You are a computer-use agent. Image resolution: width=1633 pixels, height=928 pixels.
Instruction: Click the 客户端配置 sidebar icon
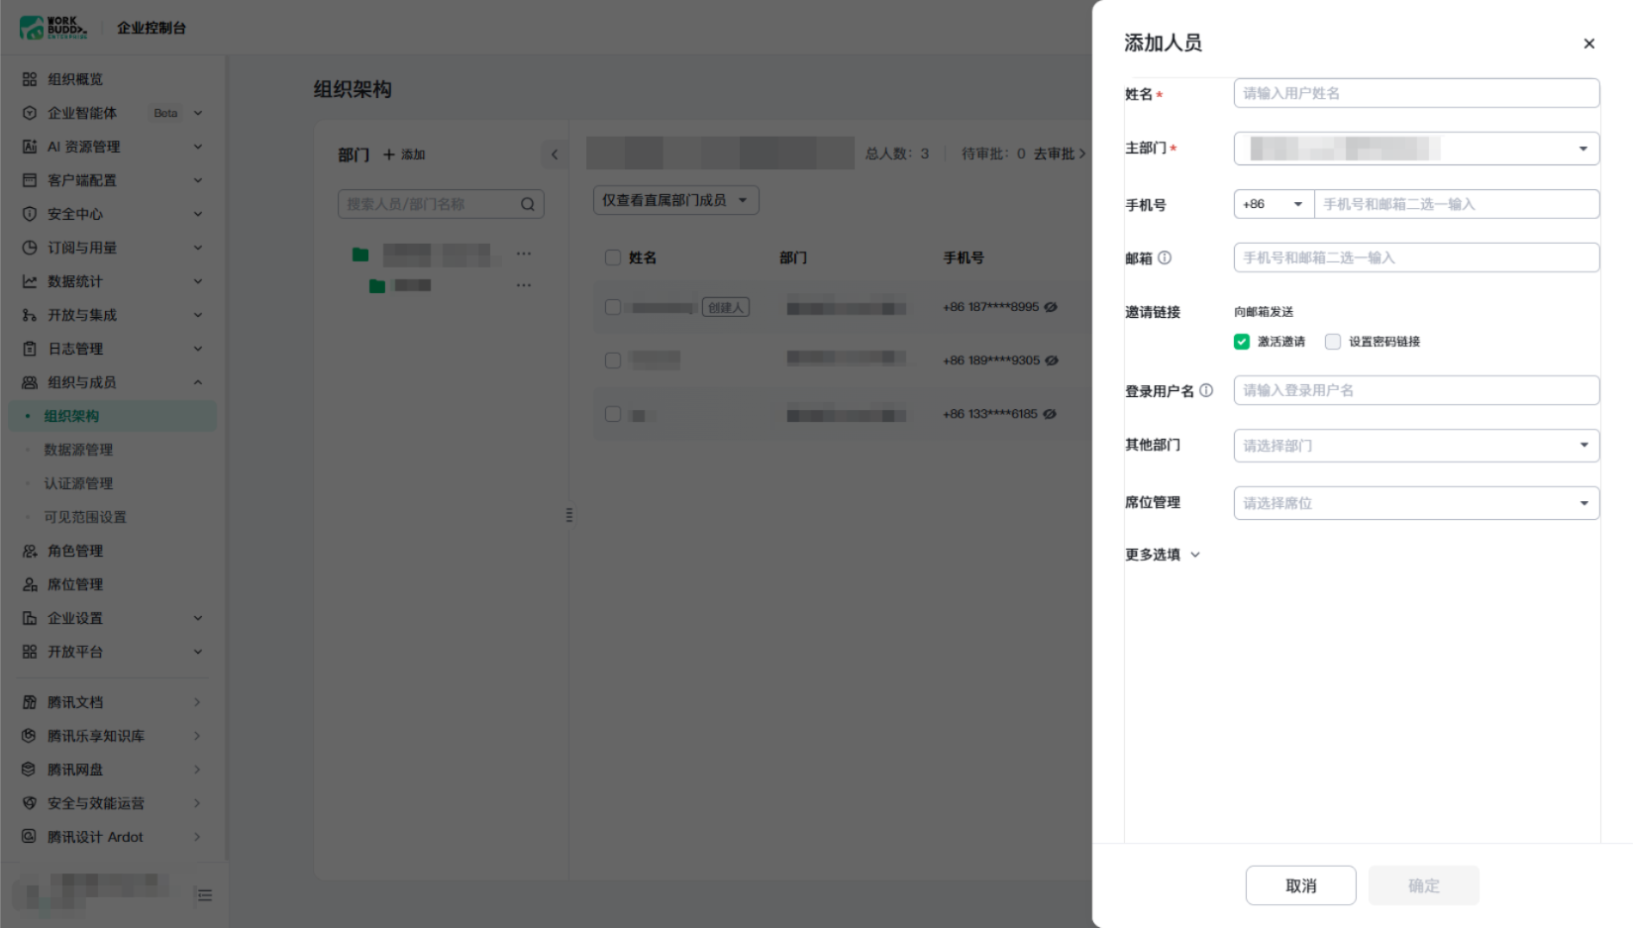click(30, 180)
